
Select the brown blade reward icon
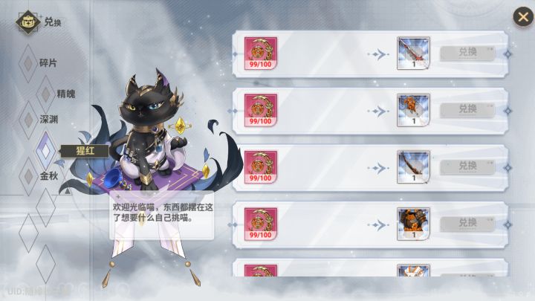(x=414, y=167)
